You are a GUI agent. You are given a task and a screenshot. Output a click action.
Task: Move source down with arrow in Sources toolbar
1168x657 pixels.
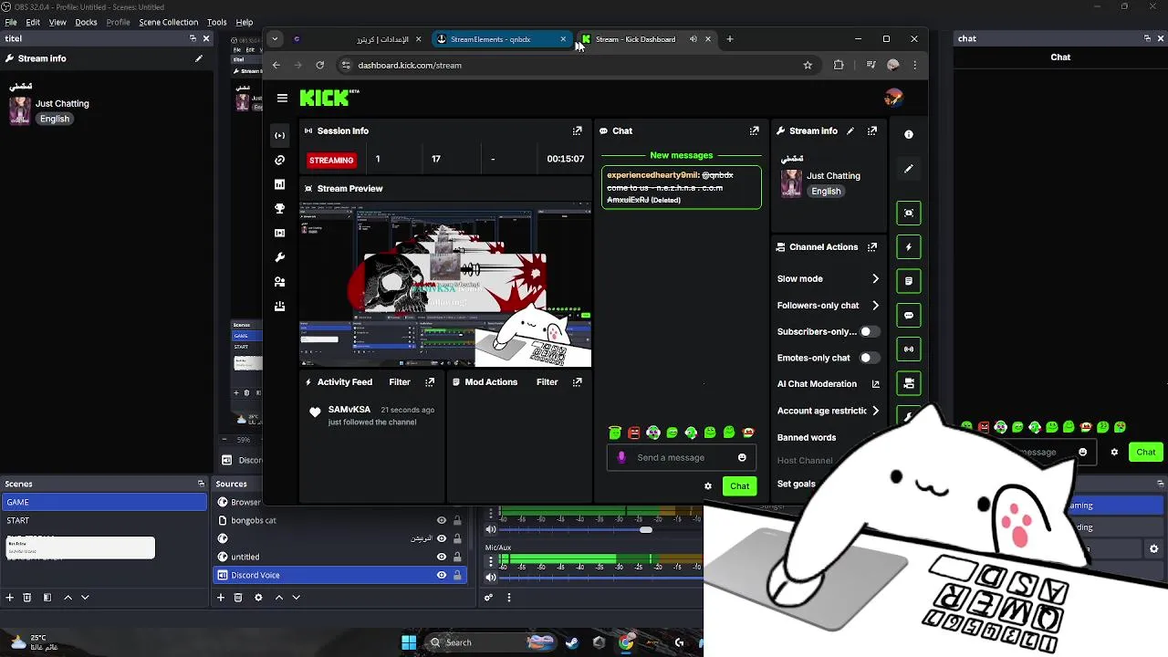(x=296, y=598)
